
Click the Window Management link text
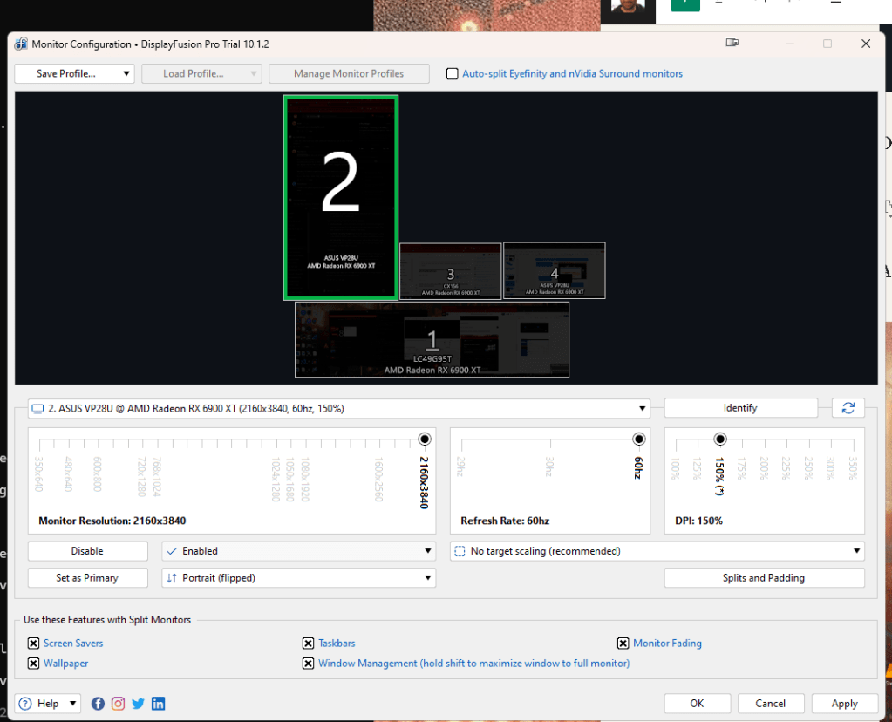click(x=473, y=664)
